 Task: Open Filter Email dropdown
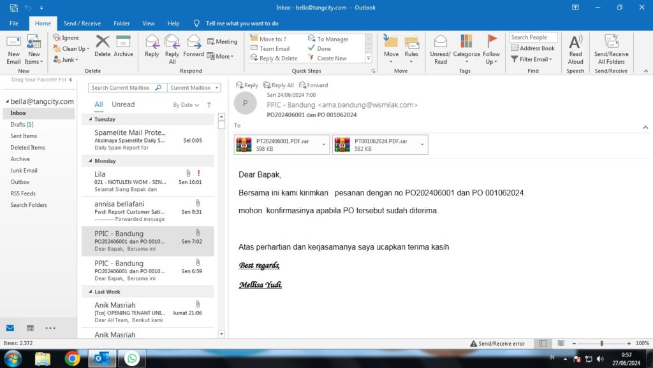(531, 59)
